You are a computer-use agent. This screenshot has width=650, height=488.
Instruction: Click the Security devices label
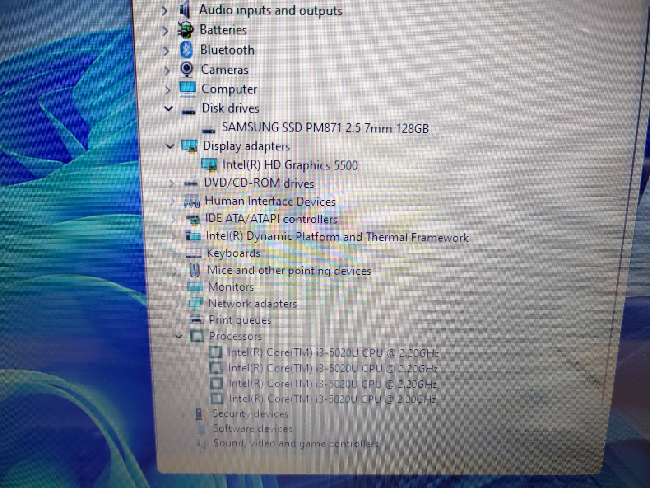[250, 413]
